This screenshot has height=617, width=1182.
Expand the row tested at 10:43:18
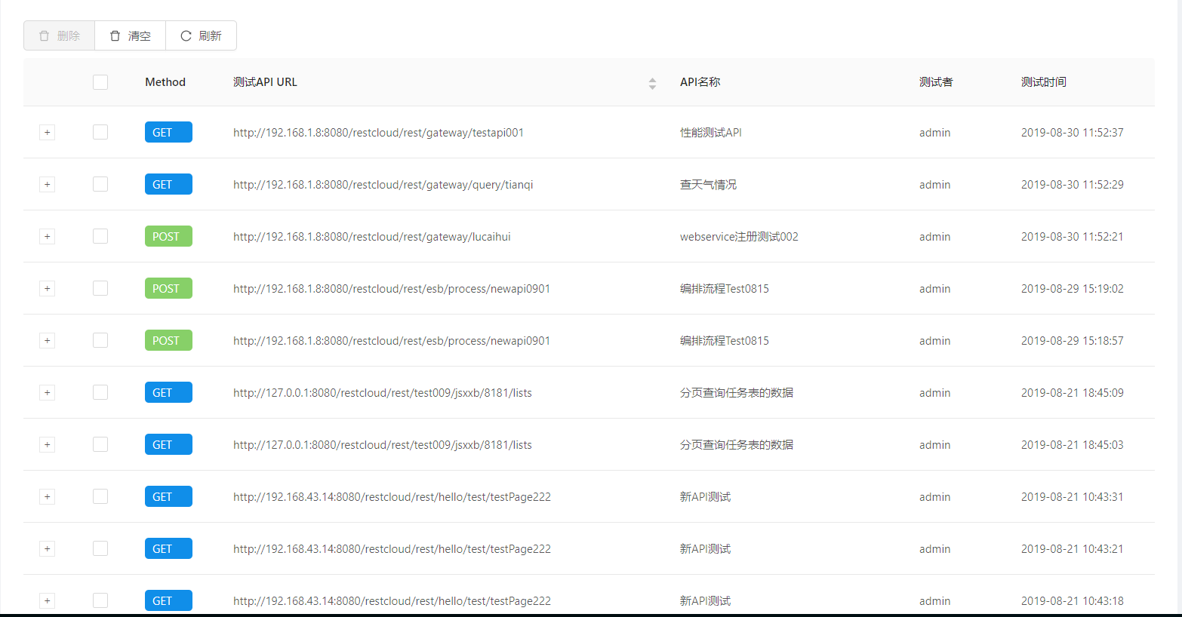pyautogui.click(x=47, y=600)
